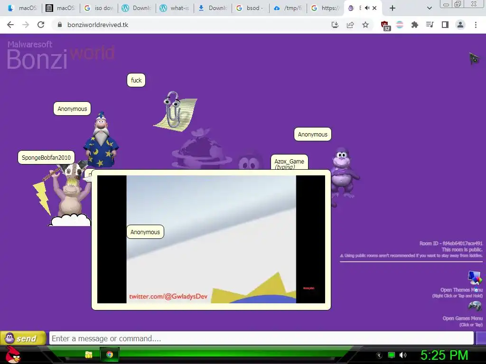The height and width of the screenshot is (364, 486).
Task: Open the Themes Menu icon
Action: tap(475, 278)
